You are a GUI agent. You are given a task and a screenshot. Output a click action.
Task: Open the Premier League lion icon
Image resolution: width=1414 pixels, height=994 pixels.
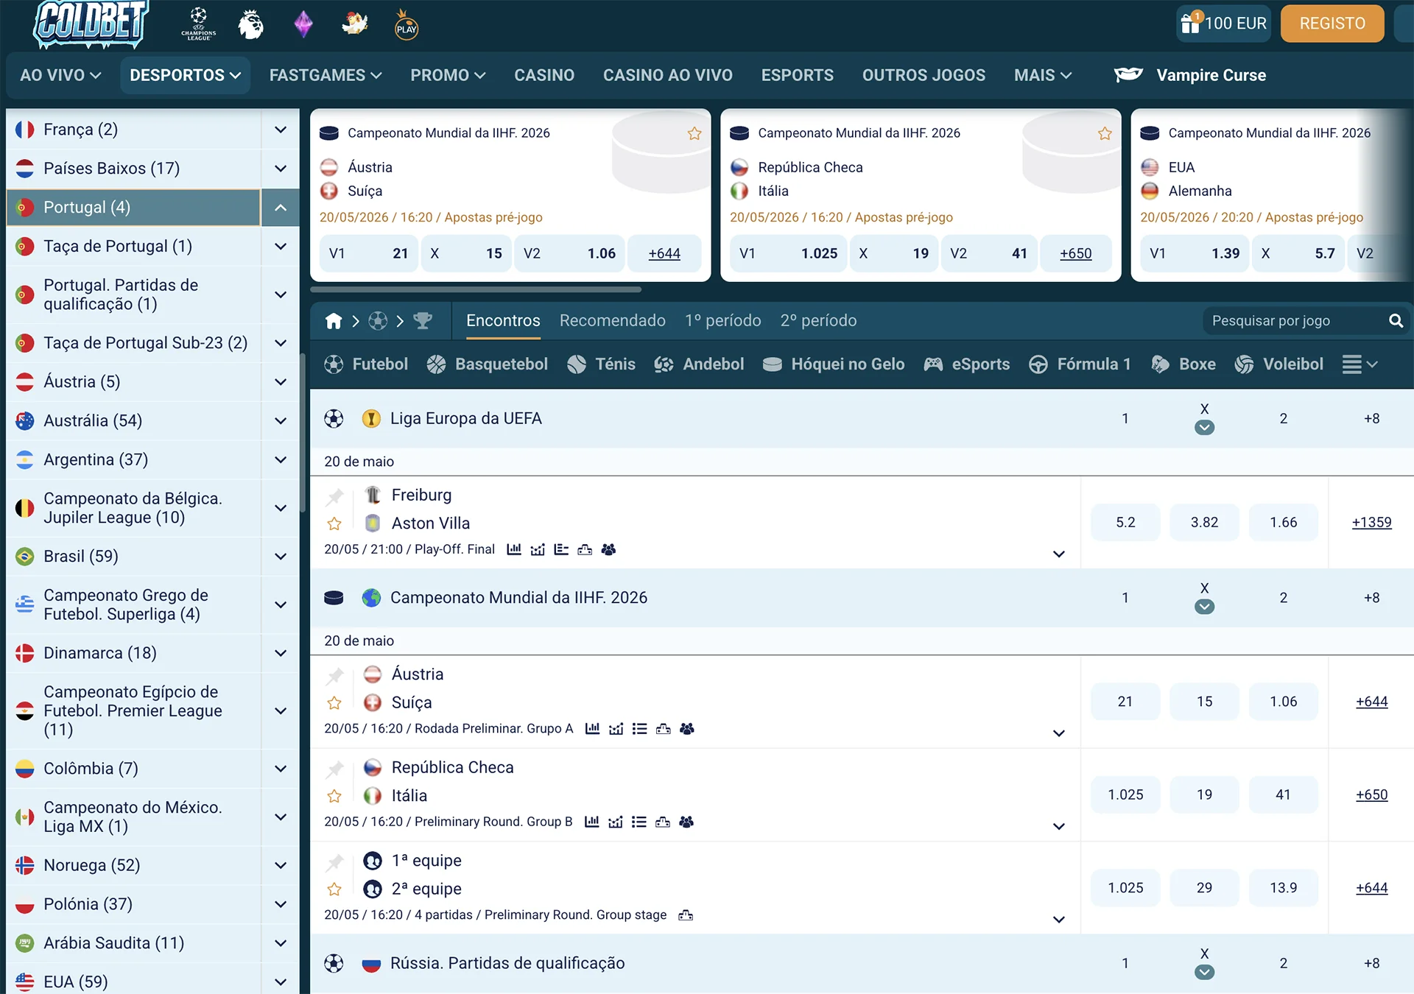[x=251, y=24]
